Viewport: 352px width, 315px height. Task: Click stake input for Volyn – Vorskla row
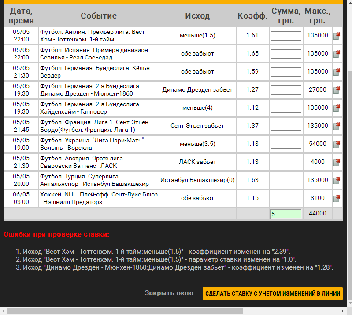coord(286,144)
